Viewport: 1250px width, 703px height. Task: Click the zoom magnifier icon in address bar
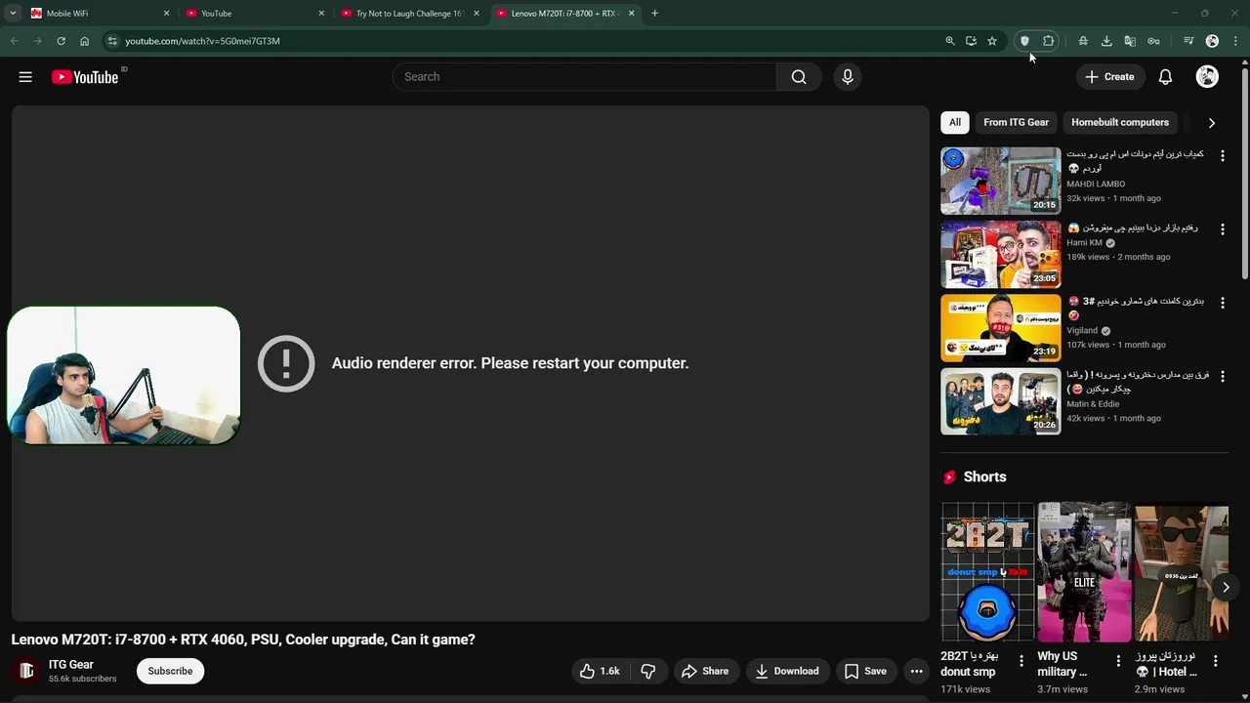[950, 41]
